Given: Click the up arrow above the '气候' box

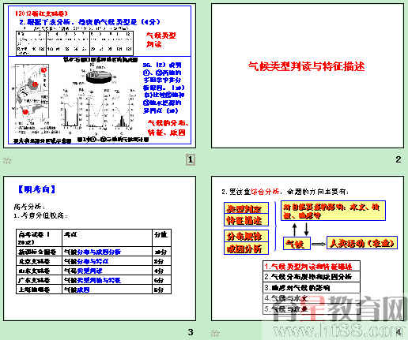Looking at the screenshot, I should tap(295, 230).
